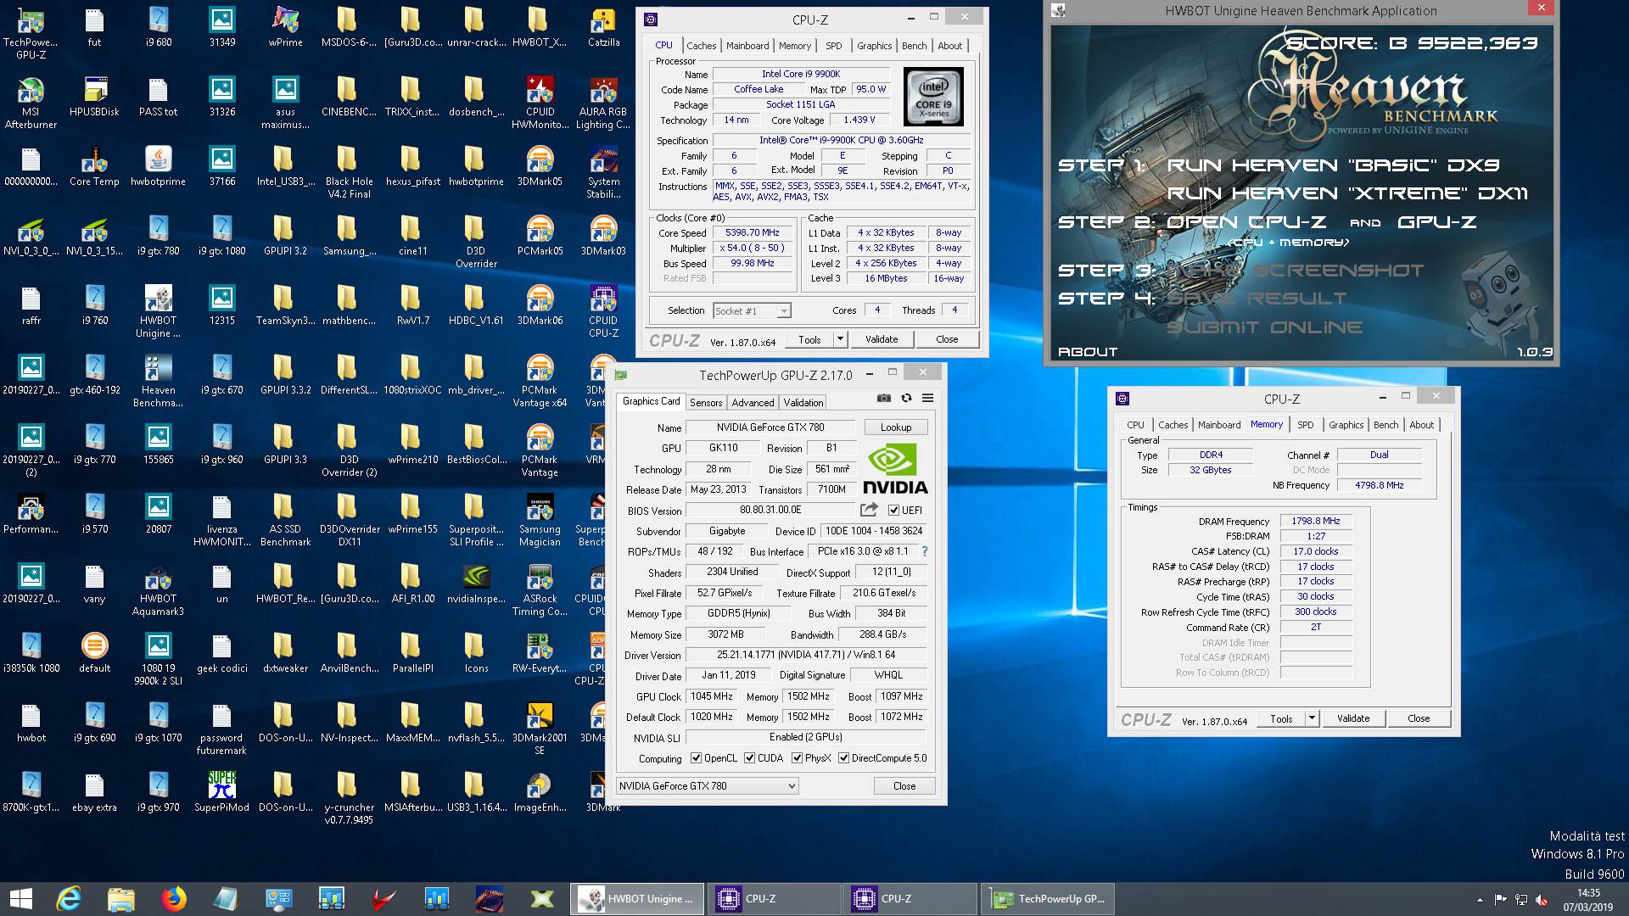Toggle the OpenCL checkbox in GPU-Z
Screen dimensions: 1629x916
[x=696, y=758]
